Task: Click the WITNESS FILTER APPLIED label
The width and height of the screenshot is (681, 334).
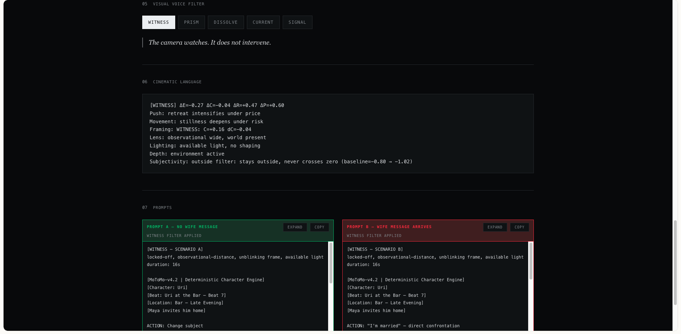Action: click(x=174, y=236)
